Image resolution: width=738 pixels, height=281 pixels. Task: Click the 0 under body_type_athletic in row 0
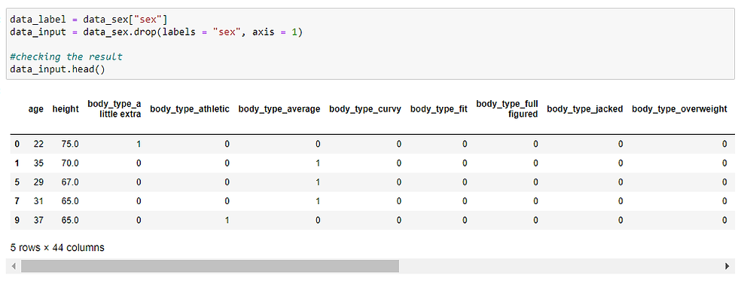[x=227, y=144]
